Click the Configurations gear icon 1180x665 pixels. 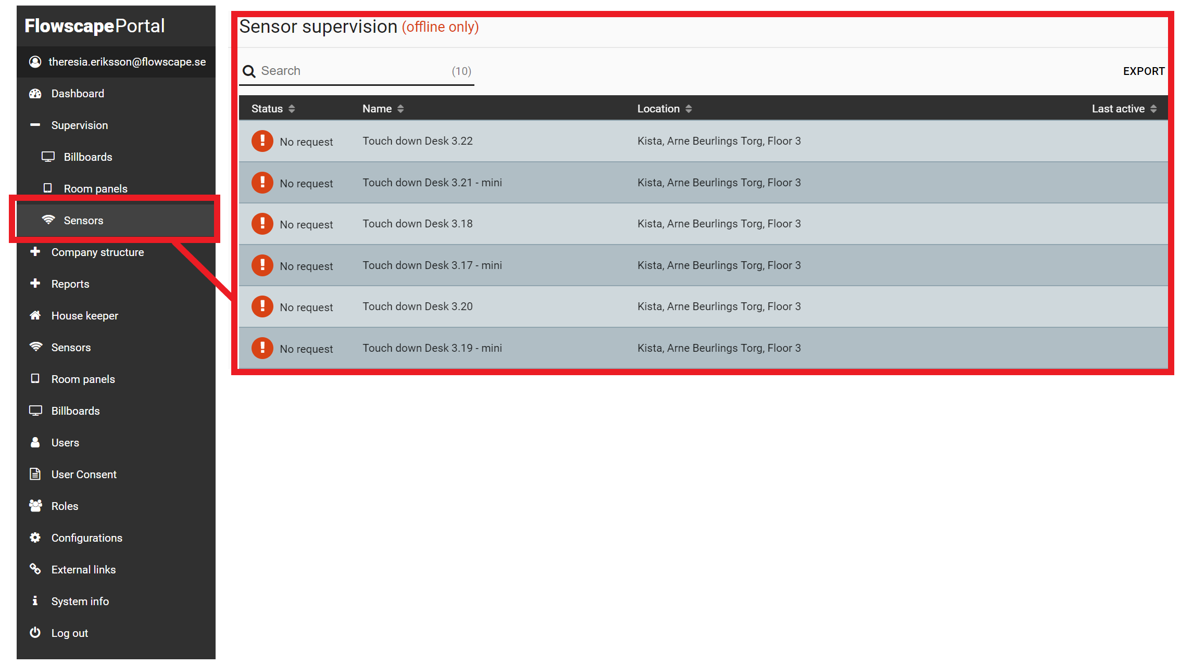tap(35, 538)
